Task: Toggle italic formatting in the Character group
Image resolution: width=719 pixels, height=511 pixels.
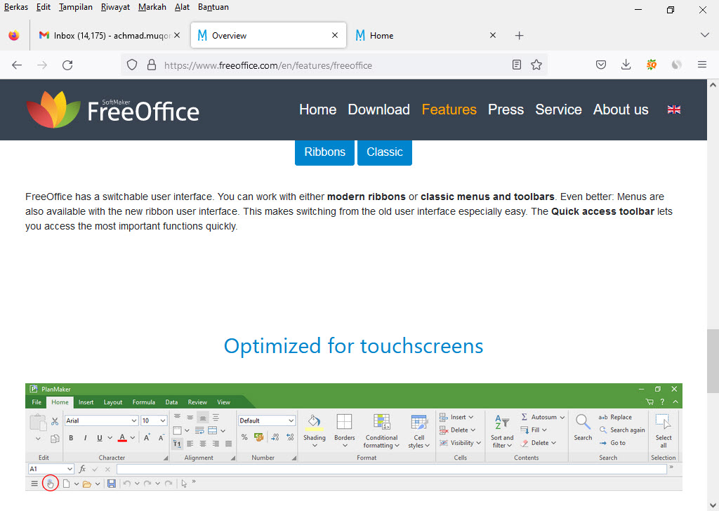Action: pos(84,437)
